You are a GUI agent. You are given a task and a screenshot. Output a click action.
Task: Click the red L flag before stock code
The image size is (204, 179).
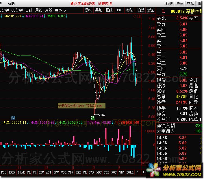(163, 12)
